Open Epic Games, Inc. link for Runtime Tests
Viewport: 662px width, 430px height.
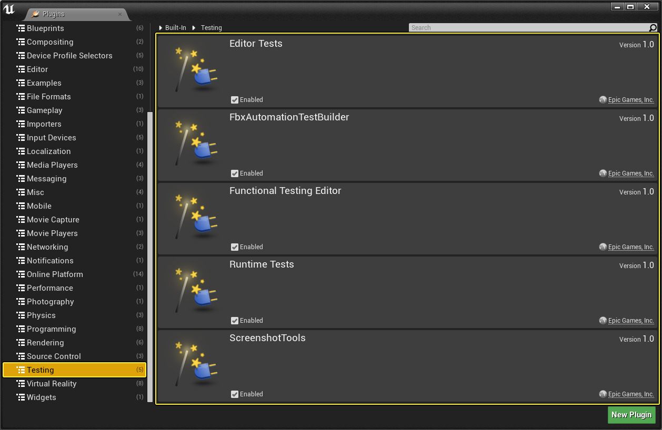pyautogui.click(x=630, y=321)
